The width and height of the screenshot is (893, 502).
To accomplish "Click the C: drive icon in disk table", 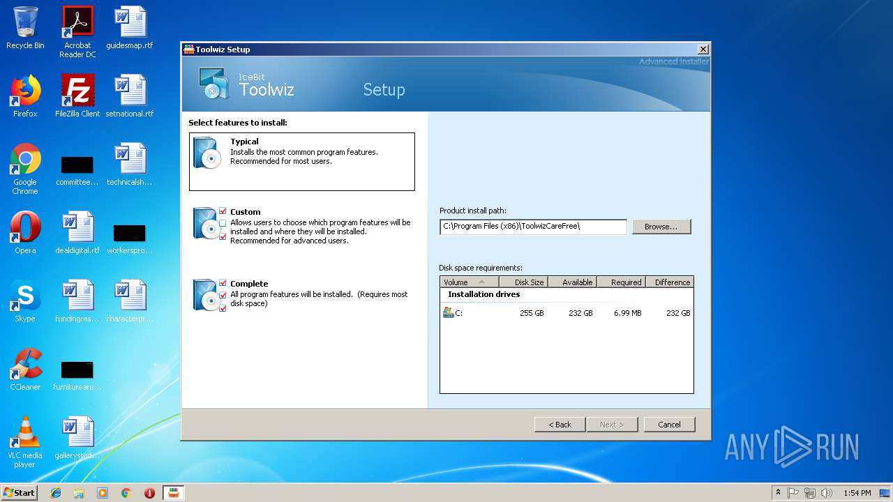I will click(x=449, y=312).
